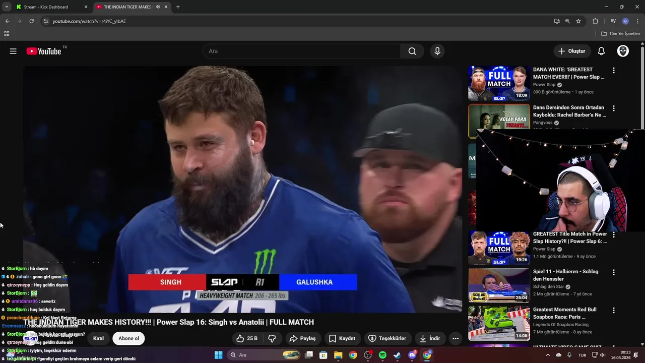The image size is (645, 363).
Task: Close the Kick Dashboard tab
Action: coord(86,7)
